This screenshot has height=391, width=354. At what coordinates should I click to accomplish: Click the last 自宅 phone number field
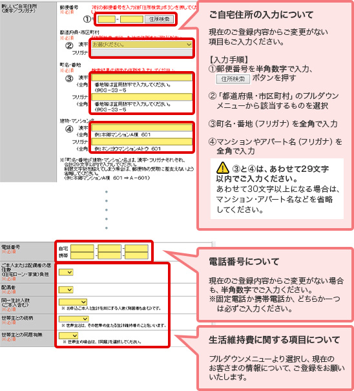[x=136, y=248]
